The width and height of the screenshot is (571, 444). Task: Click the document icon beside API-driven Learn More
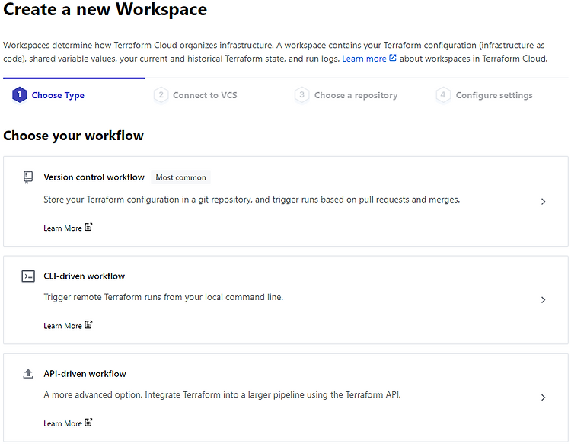88,423
